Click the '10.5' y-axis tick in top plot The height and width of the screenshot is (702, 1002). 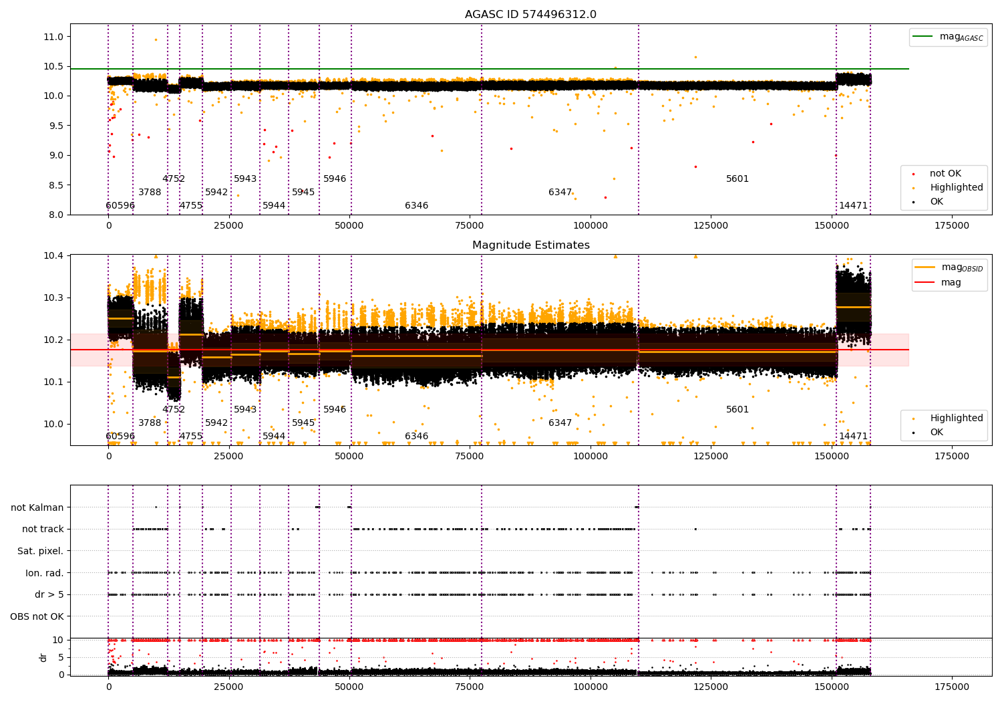(x=53, y=66)
